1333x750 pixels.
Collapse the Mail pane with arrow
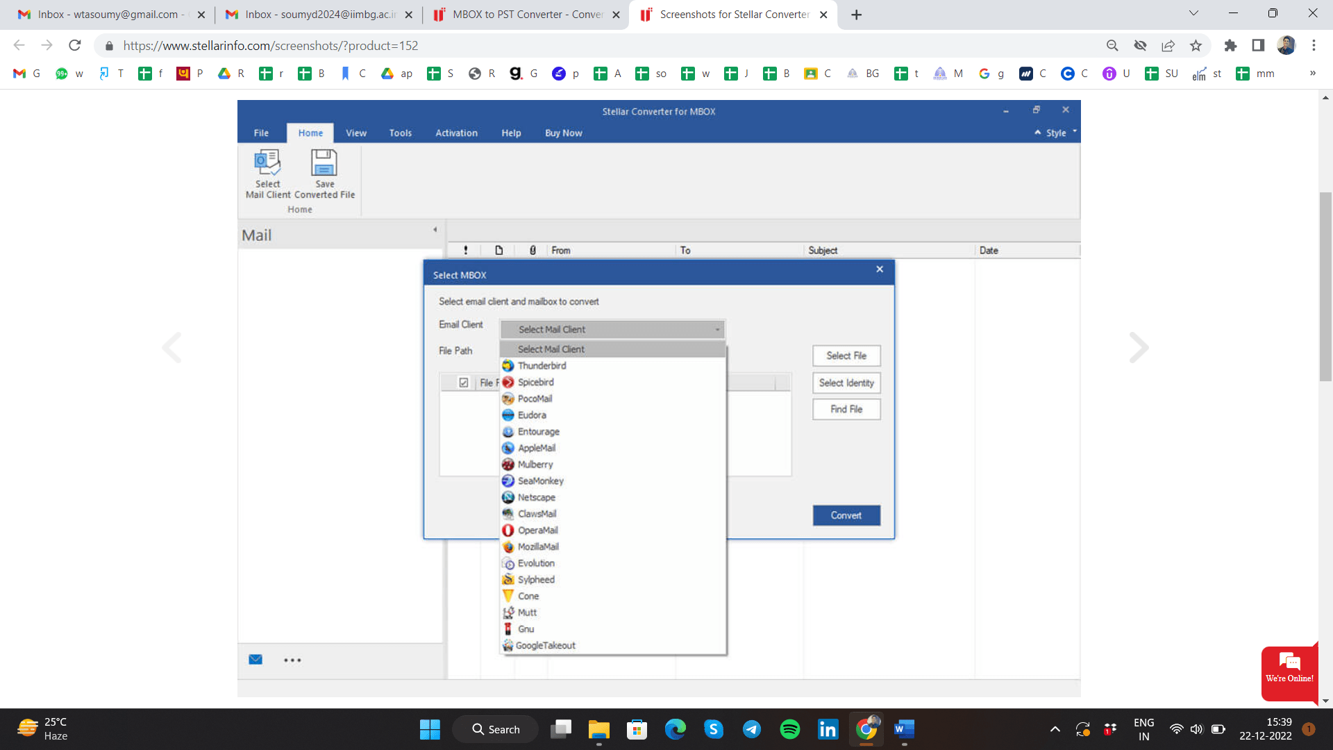tap(435, 230)
